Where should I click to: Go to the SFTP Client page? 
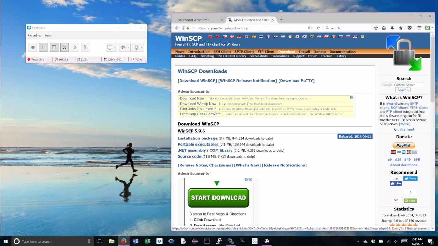[244, 52]
